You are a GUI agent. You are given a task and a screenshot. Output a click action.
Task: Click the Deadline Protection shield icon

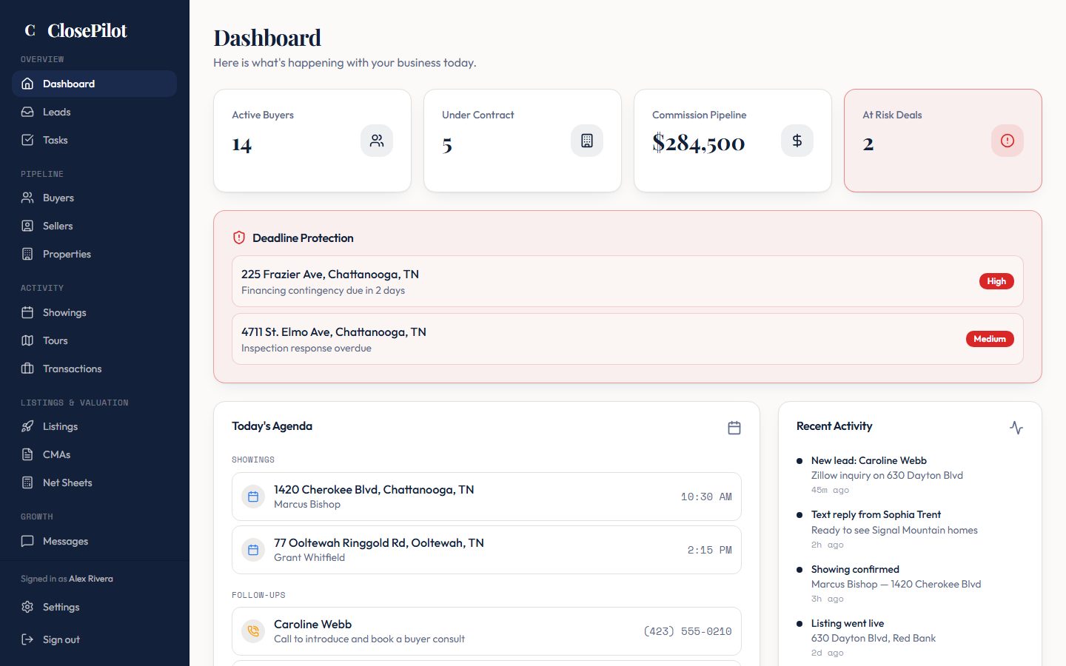click(x=239, y=238)
